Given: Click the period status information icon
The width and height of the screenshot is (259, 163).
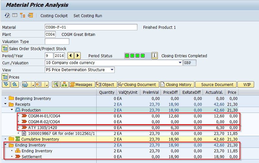Looking at the screenshot, I should 154,56.
